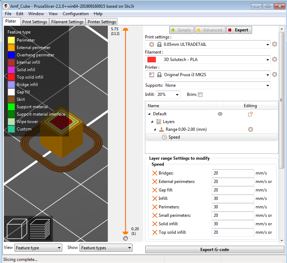
Task: Collapse the Range 0.00-2.00 tree node
Action: click(x=155, y=129)
